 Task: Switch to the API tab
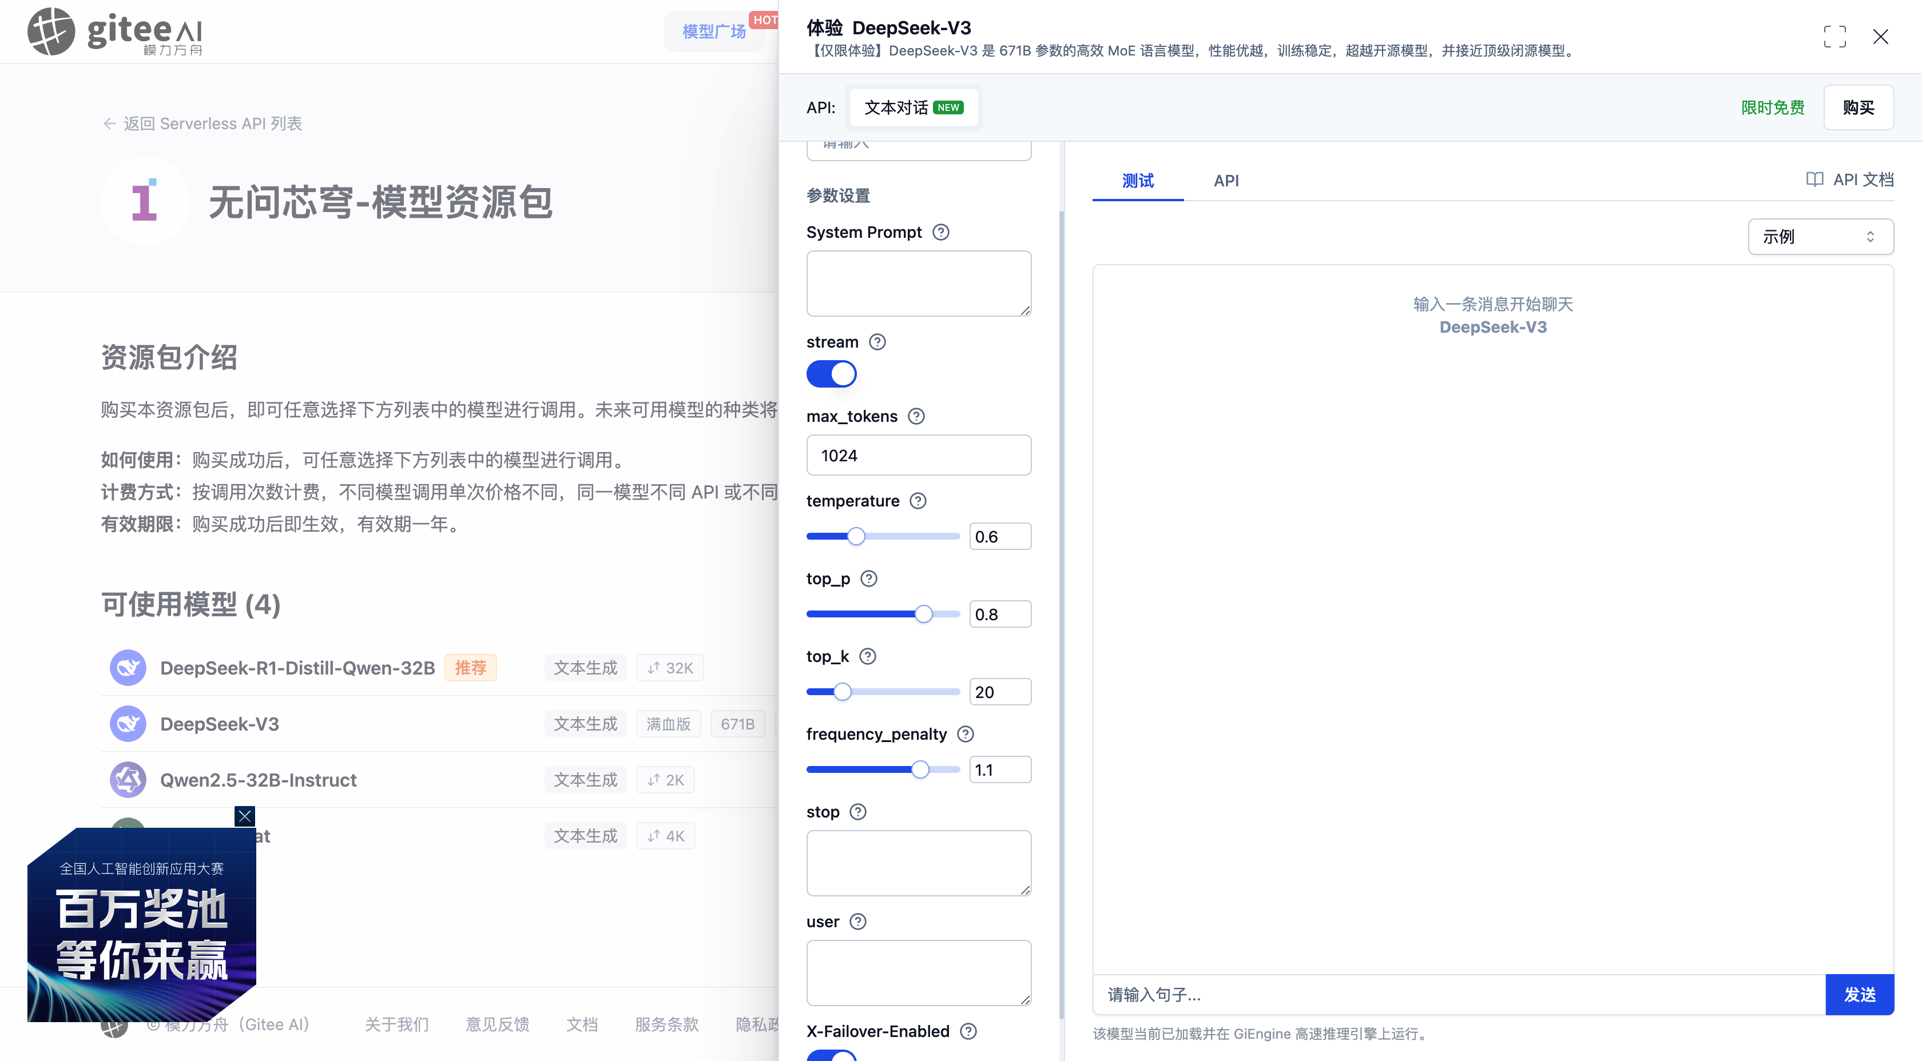point(1226,181)
